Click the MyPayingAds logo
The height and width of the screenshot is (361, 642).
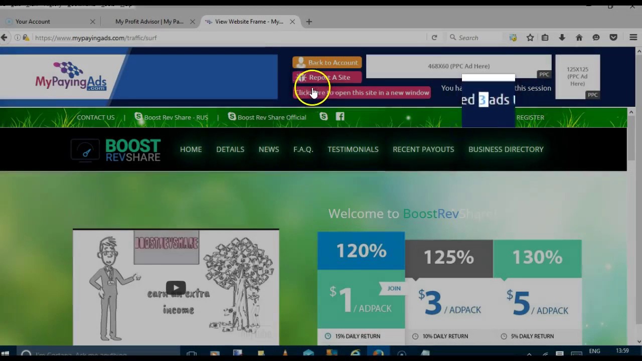coord(71,77)
